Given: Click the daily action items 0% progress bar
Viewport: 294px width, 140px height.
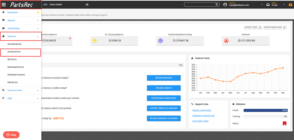Looking at the screenshot, I should [x=112, y=65].
